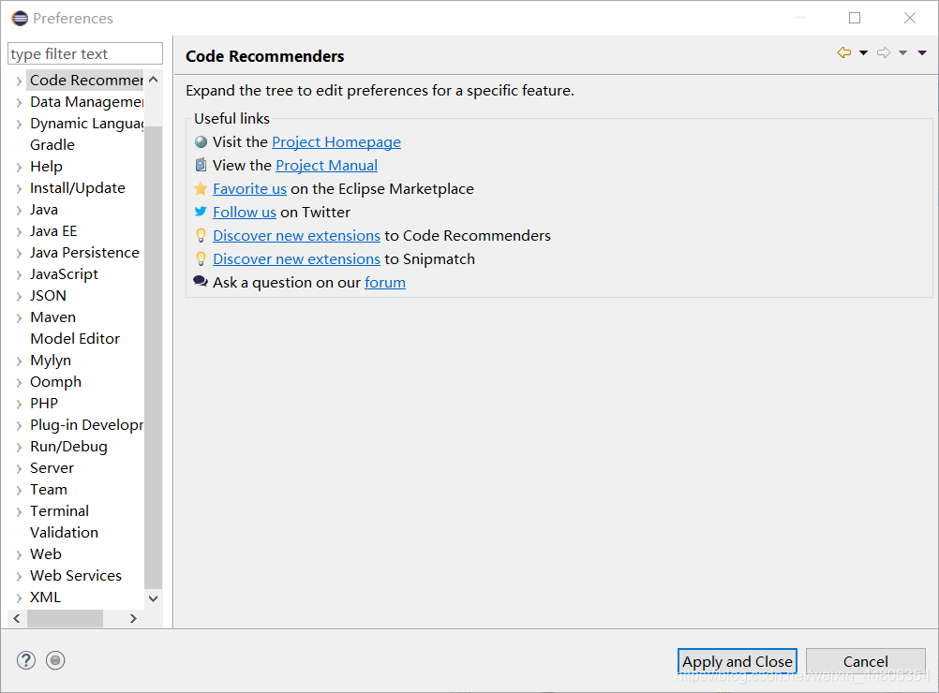939x693 pixels.
Task: Expand the Code Recommenders tree node
Action: click(19, 81)
